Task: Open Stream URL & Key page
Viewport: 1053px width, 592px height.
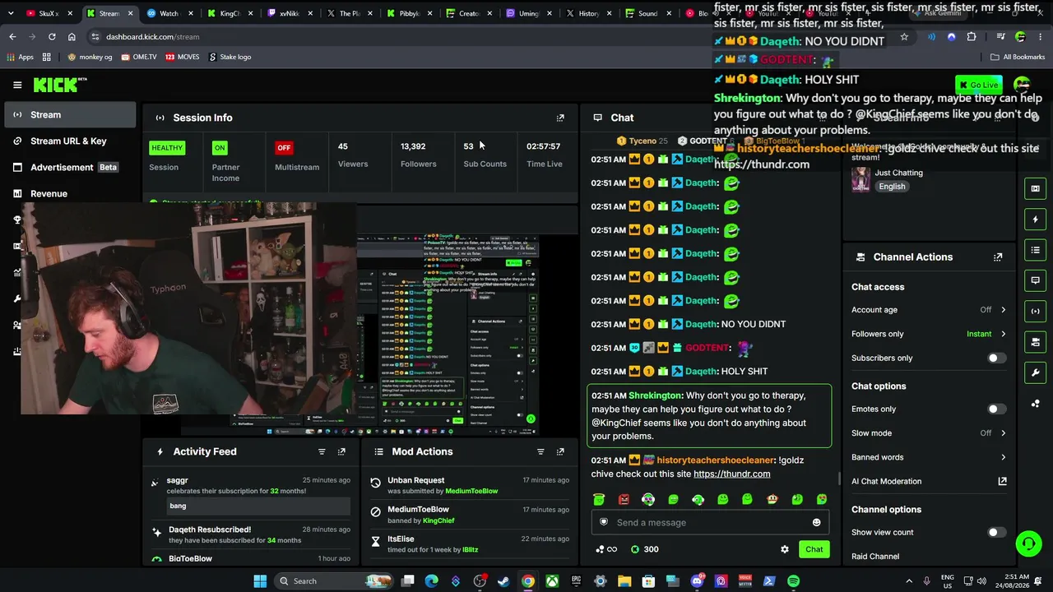Action: click(x=70, y=141)
